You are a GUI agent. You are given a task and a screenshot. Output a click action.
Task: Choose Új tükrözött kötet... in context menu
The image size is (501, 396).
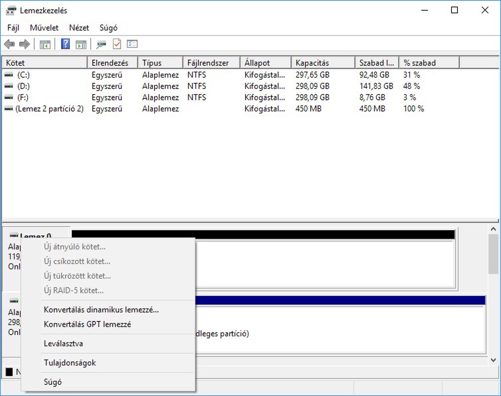(x=108, y=276)
